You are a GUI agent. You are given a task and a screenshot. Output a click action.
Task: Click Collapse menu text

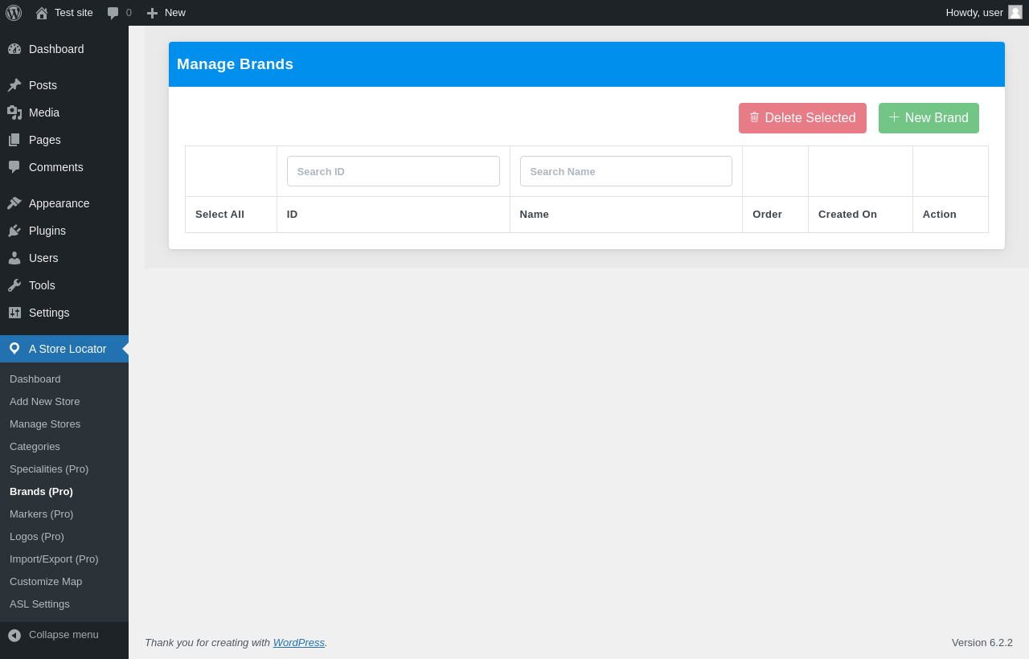64,635
